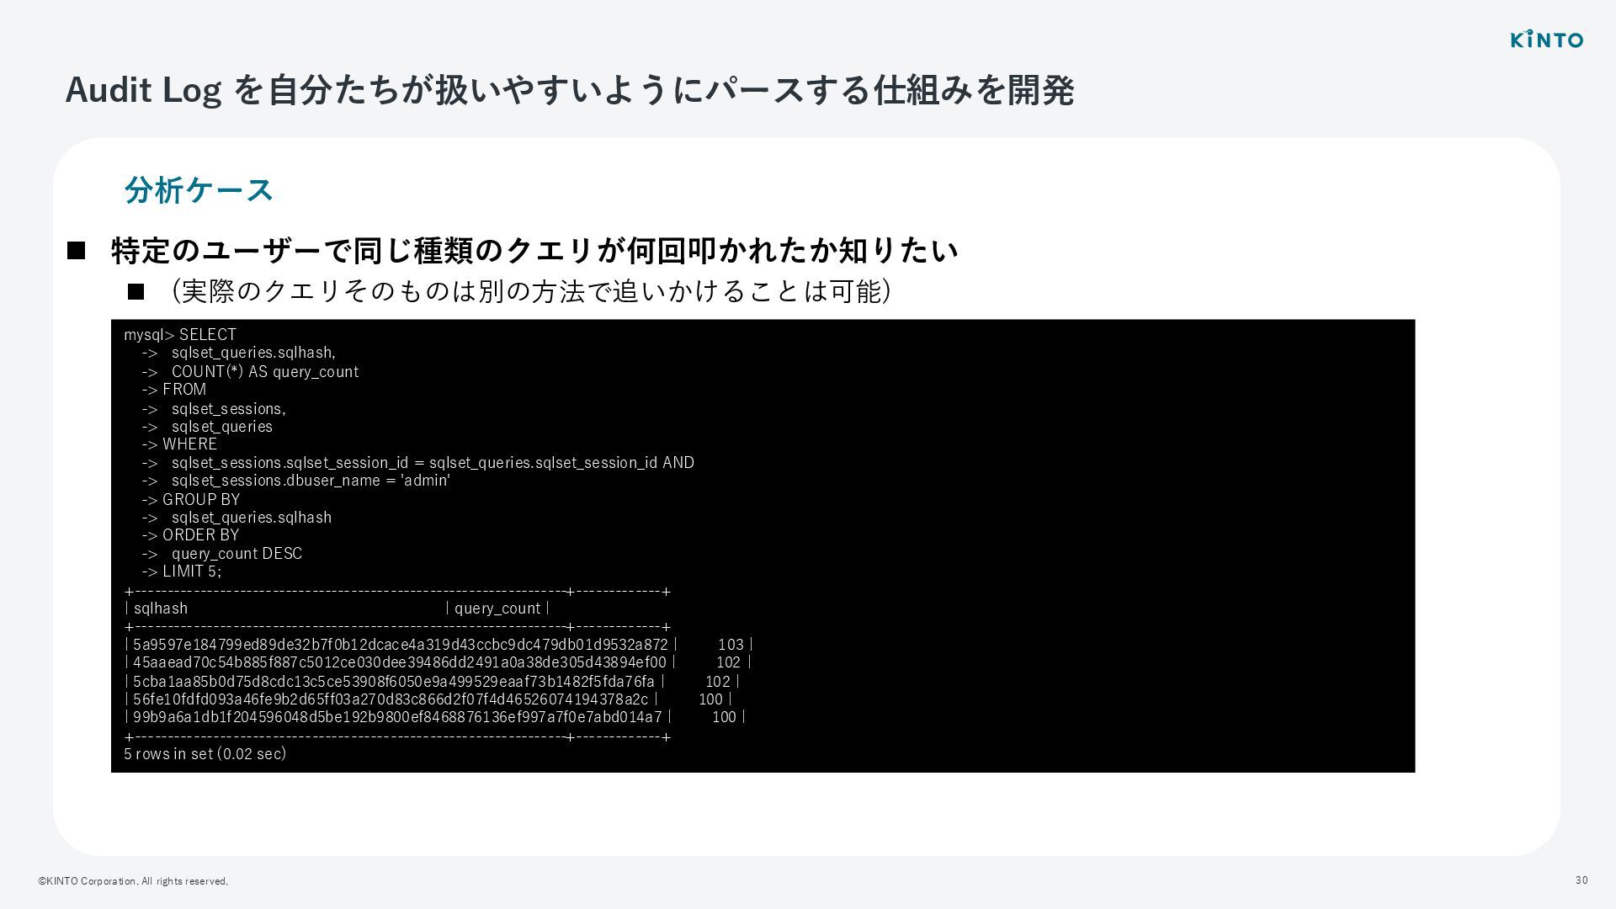Click the '-> ORDER BY' line
Viewport: 1616px width, 909px height.
[190, 535]
